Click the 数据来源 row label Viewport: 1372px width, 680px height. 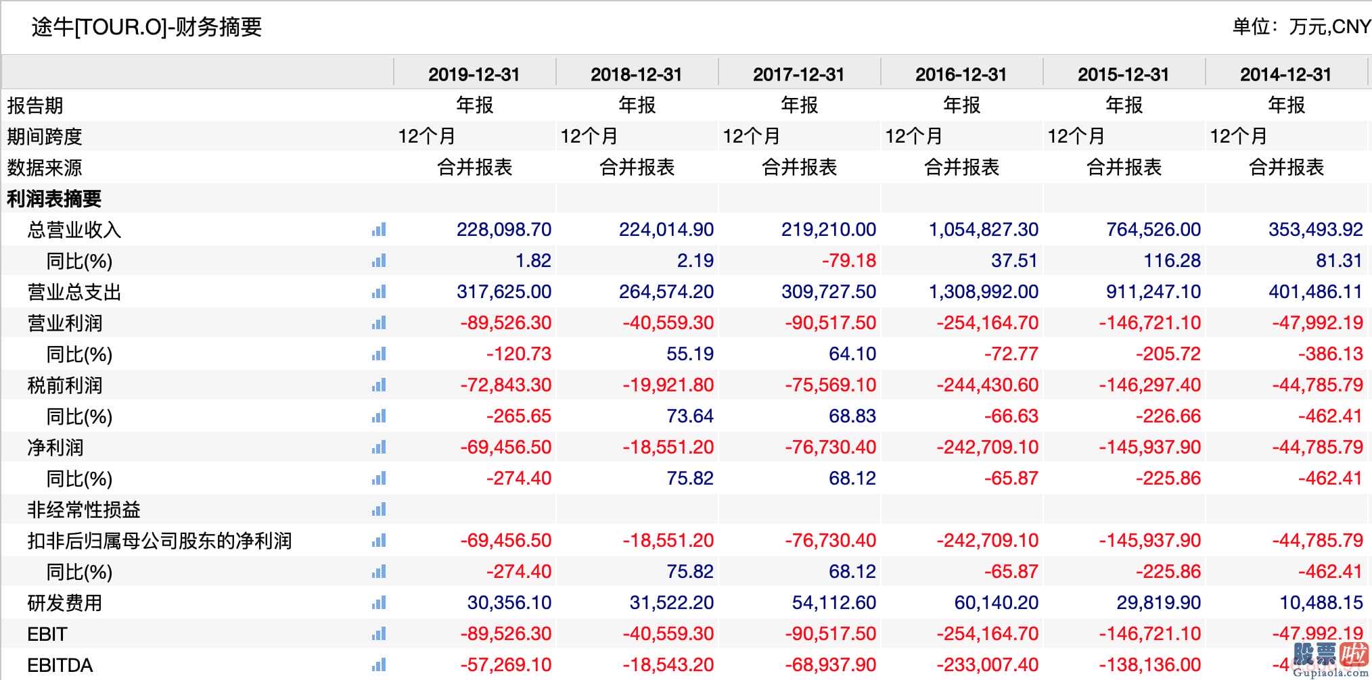pos(45,168)
